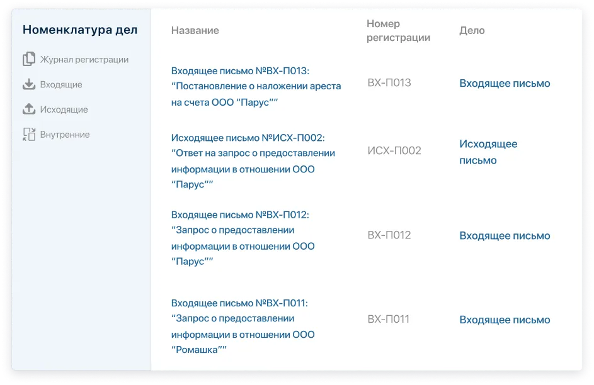The image size is (594, 385).
Task: Click the Номер регистрации column header
Action: [399, 30]
